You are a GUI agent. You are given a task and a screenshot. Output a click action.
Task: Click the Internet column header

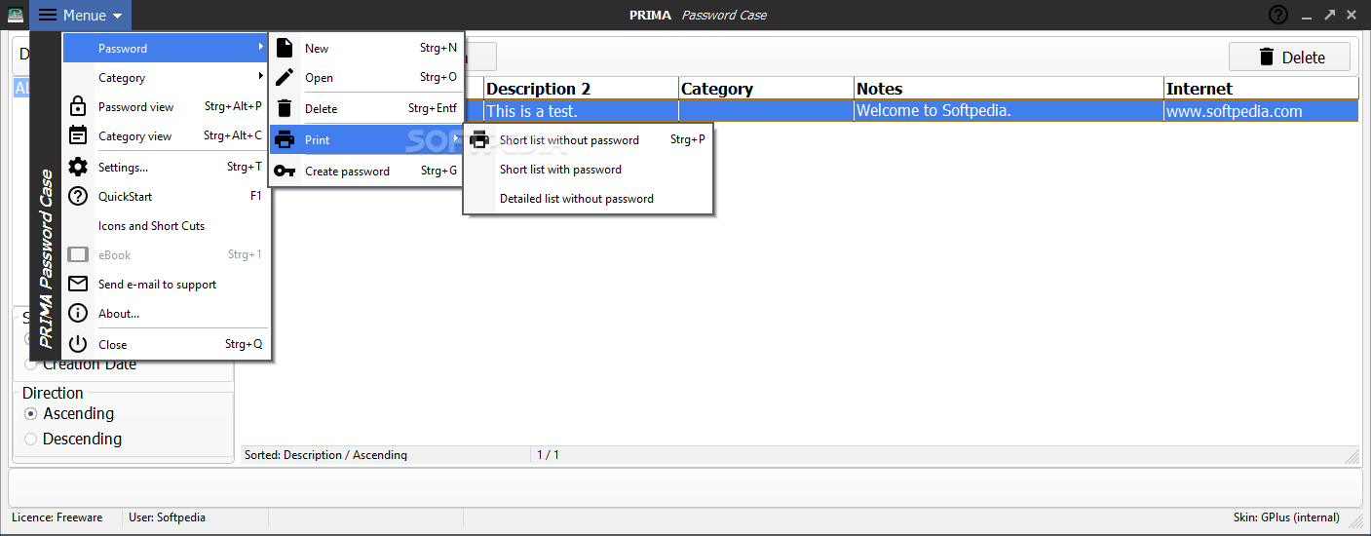[x=1261, y=89]
